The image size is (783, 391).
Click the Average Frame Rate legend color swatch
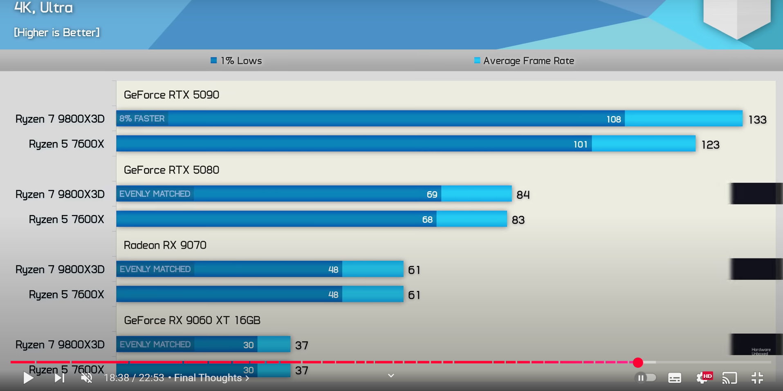[477, 60]
